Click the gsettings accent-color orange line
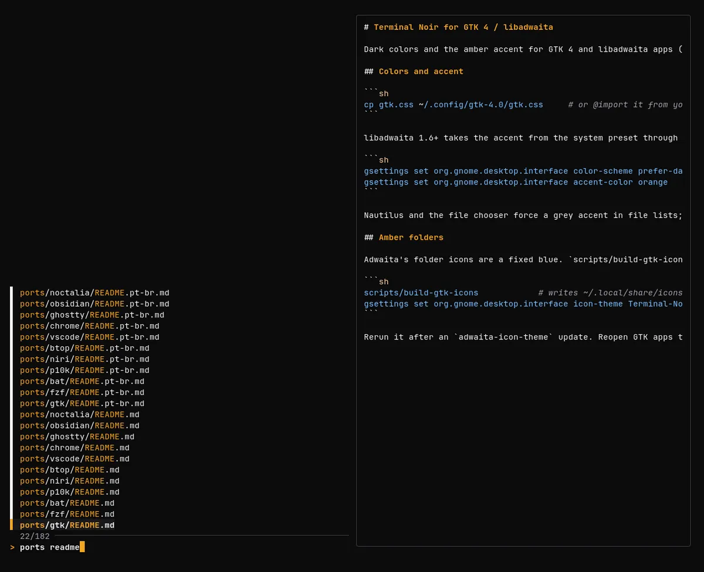 click(516, 182)
